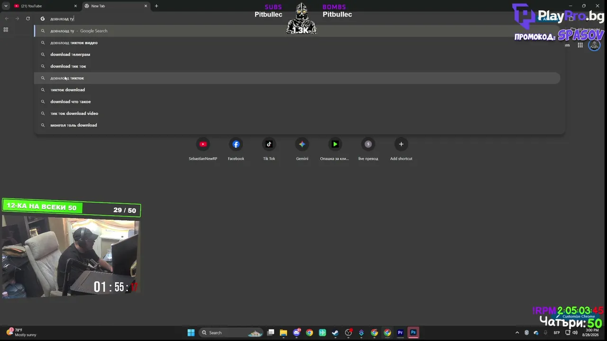
Task: Select suggestion "тикток download"
Action: pyautogui.click(x=297, y=90)
